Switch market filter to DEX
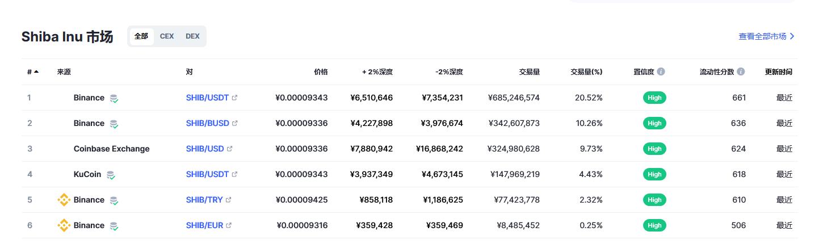 click(192, 36)
